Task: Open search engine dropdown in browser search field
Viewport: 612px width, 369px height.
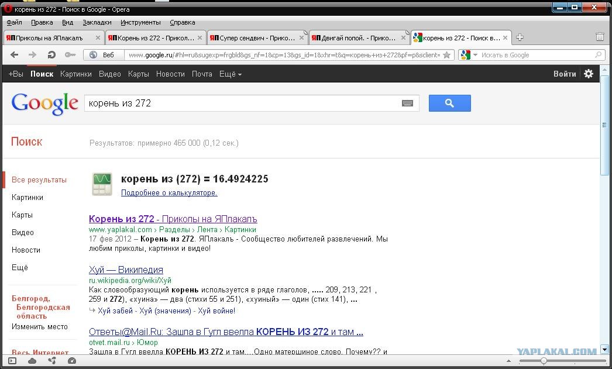Action: coord(475,55)
